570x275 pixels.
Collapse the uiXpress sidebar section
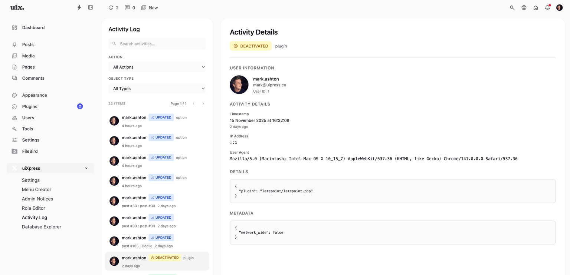point(86,168)
